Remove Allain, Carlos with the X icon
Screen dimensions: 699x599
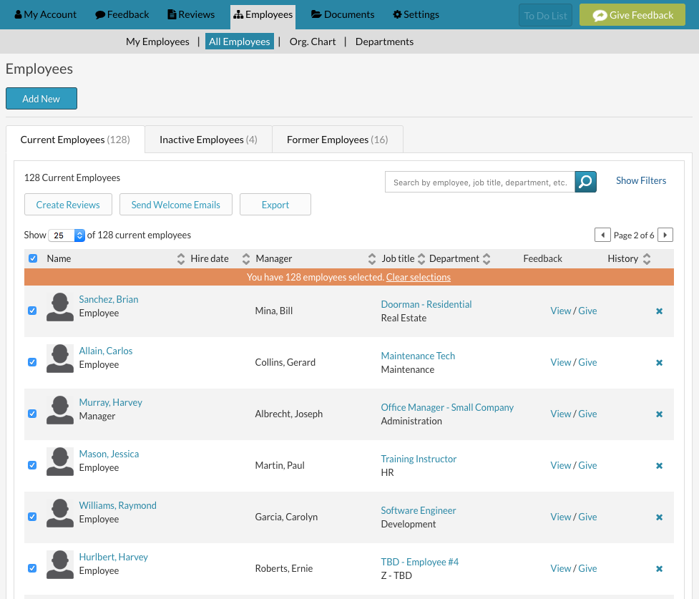(660, 363)
